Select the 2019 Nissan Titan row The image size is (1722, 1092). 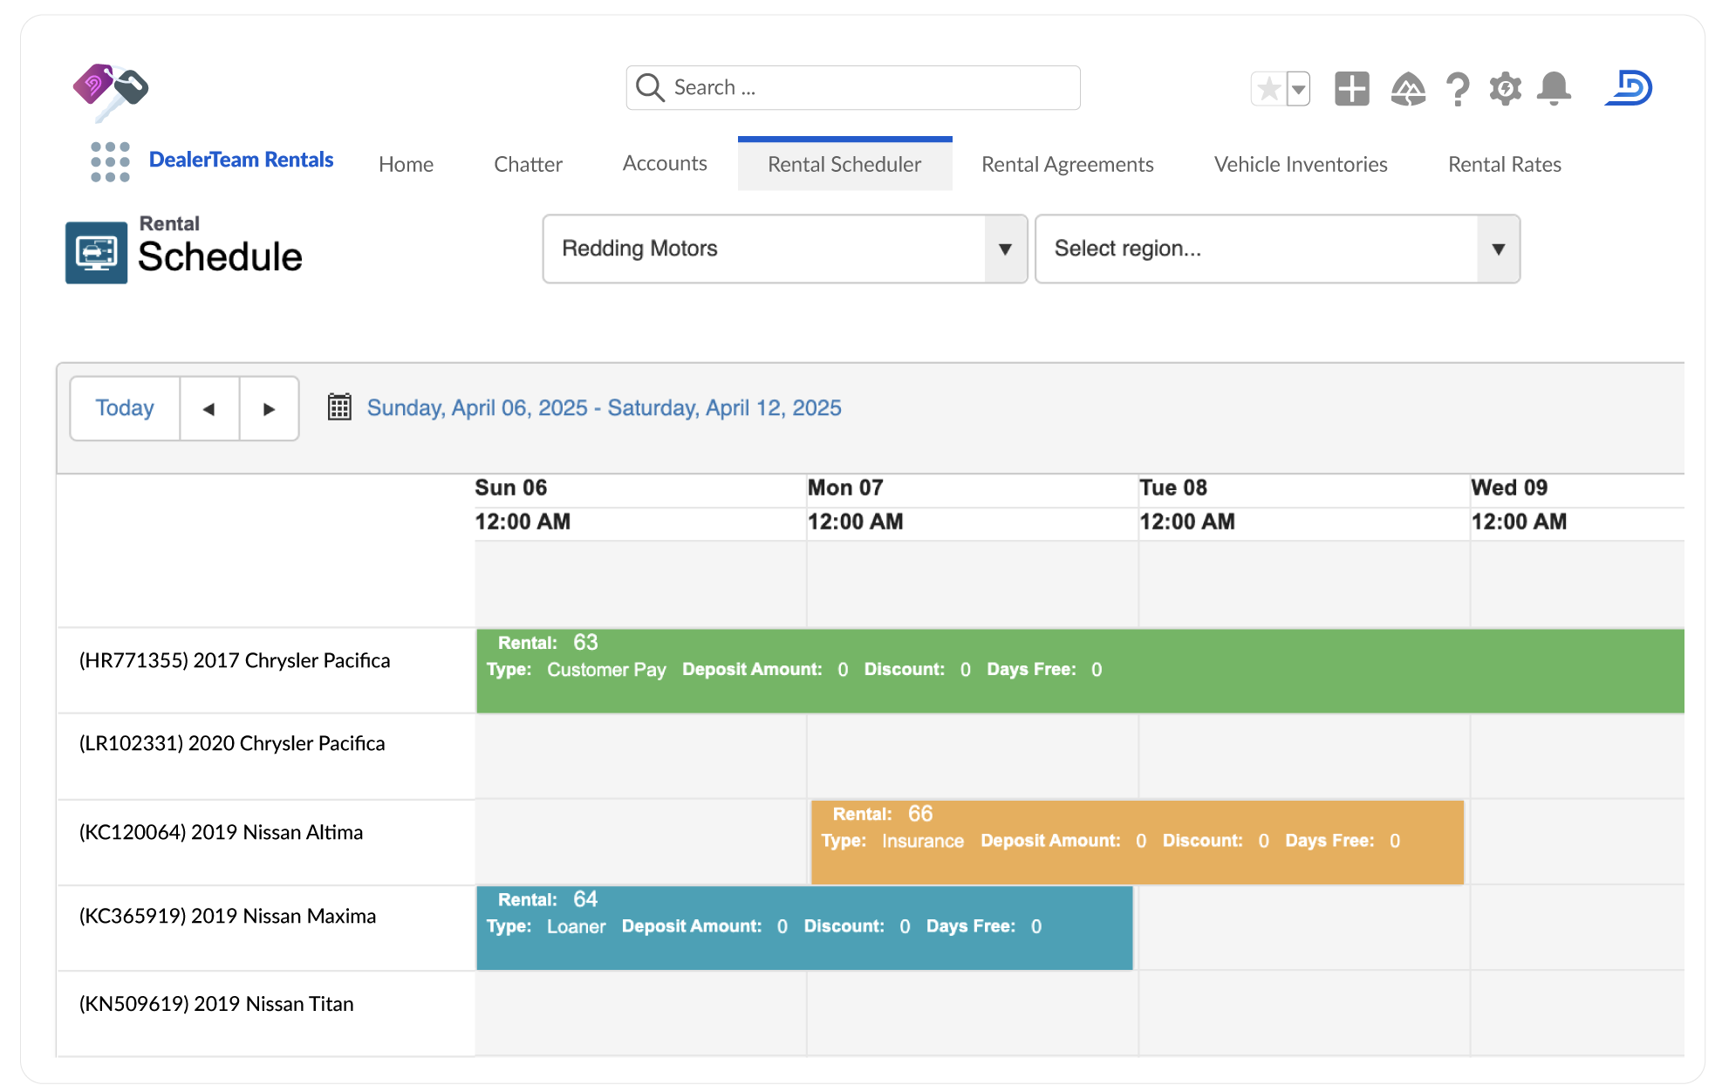click(x=216, y=1004)
